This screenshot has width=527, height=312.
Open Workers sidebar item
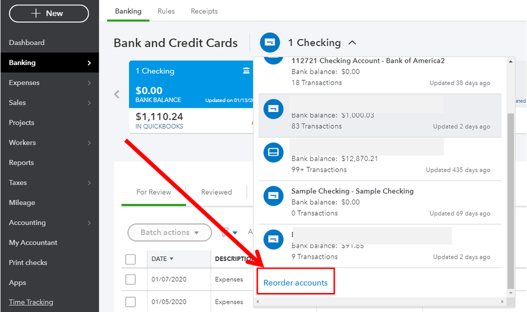(22, 143)
